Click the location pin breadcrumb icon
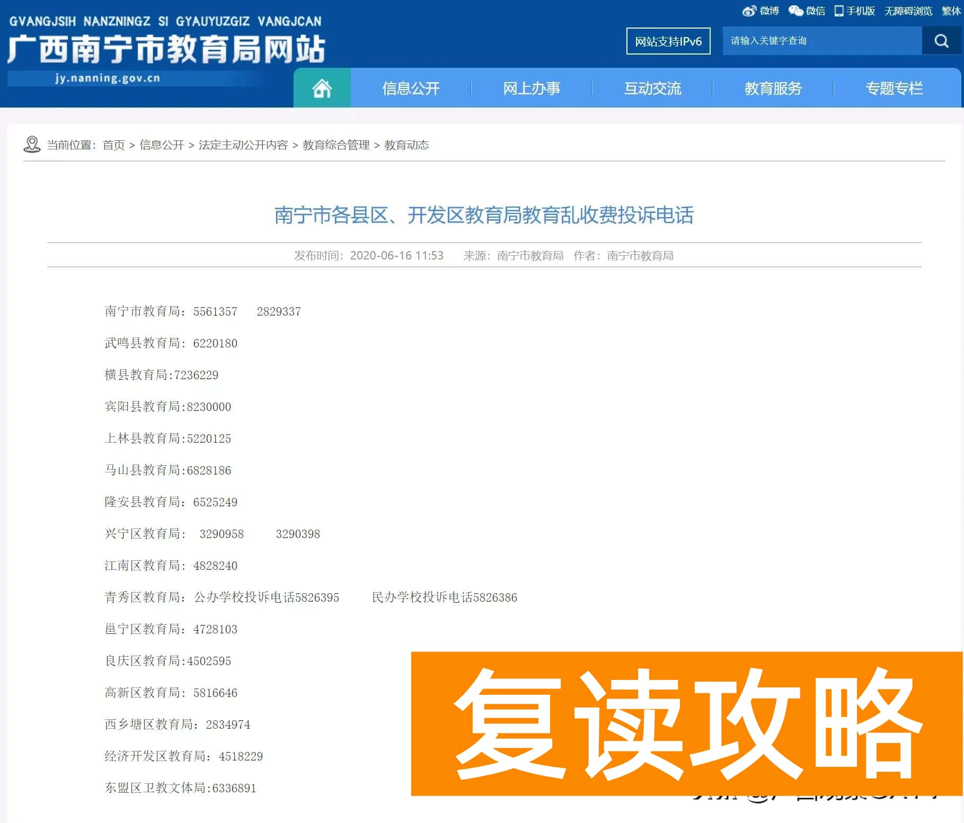 [32, 144]
